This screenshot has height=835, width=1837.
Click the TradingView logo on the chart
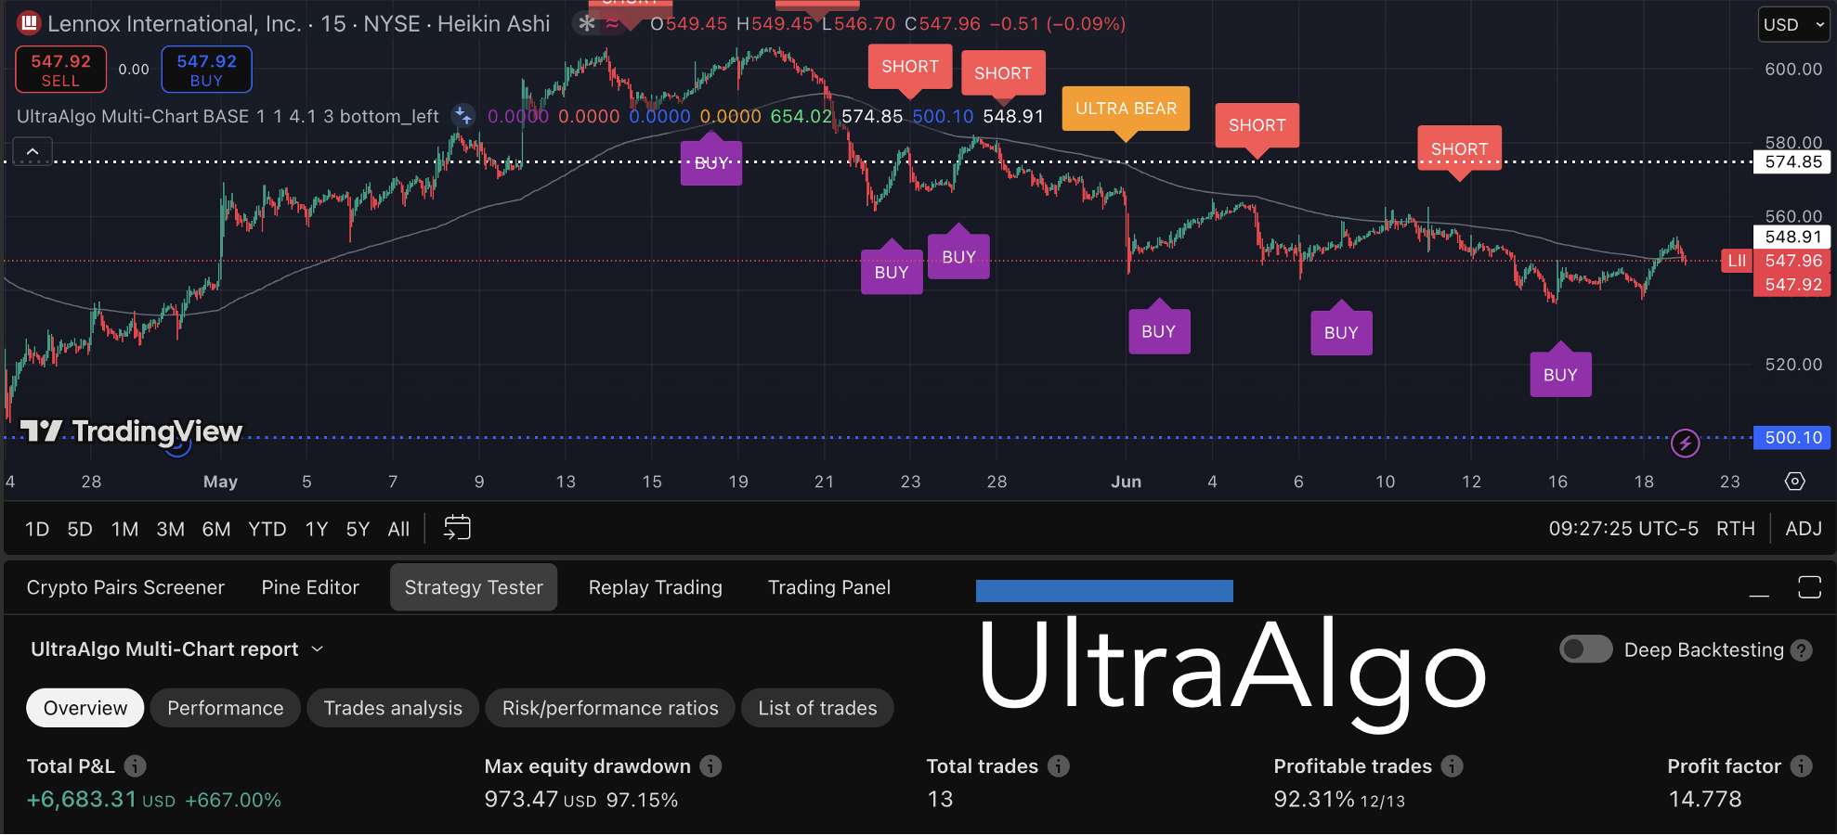pos(131,431)
